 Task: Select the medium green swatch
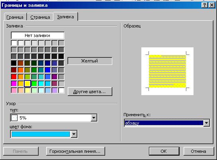[34, 70]
